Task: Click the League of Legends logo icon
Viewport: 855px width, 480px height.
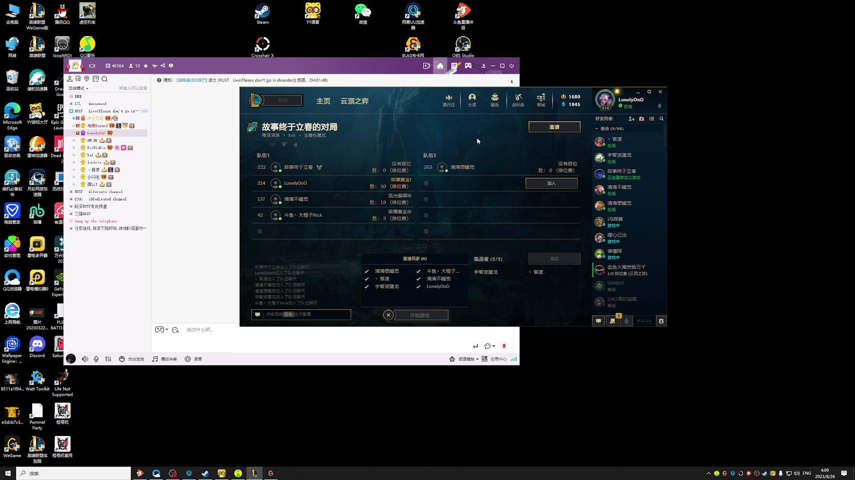Action: click(256, 100)
